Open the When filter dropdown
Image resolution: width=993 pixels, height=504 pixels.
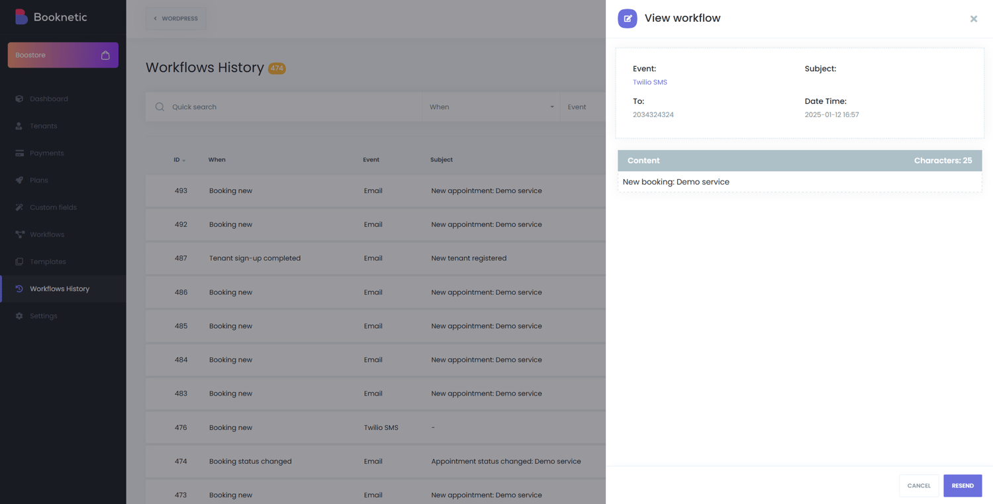(491, 107)
